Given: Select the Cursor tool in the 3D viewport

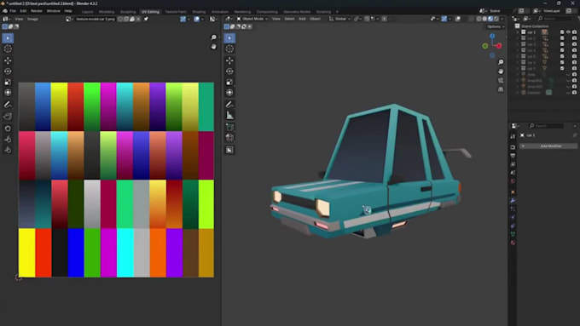Looking at the screenshot, I should (x=229, y=49).
